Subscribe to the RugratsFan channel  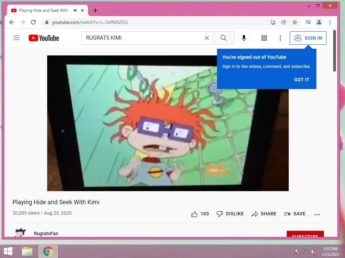(305, 234)
